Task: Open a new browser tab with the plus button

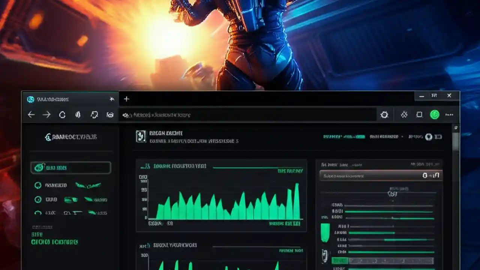Action: click(126, 99)
